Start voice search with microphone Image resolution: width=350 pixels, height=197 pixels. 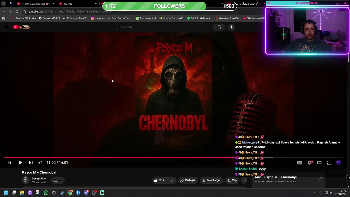click(x=232, y=27)
